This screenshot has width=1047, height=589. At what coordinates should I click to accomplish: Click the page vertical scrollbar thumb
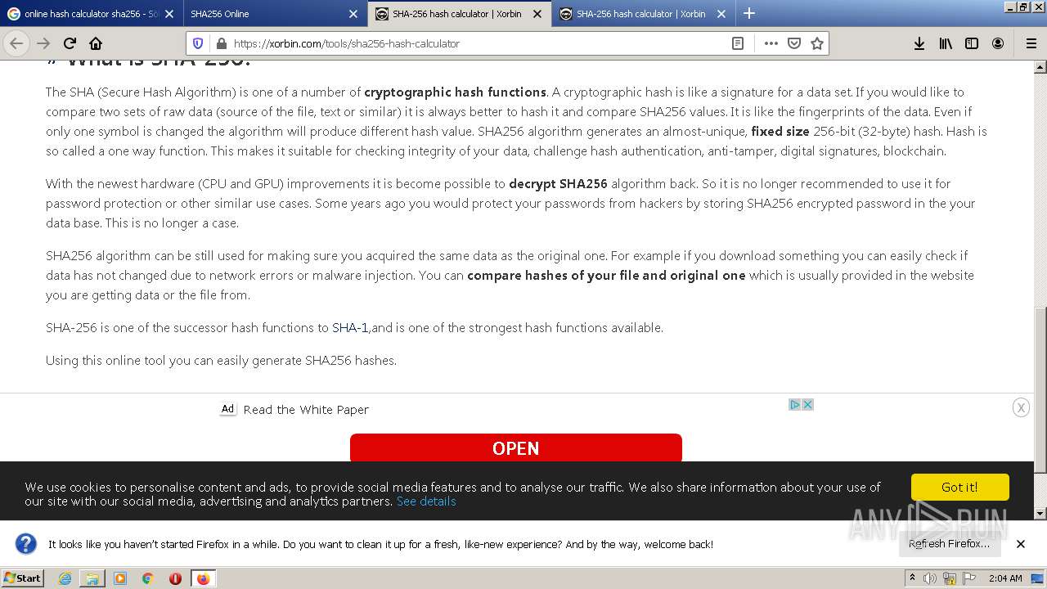(1040, 389)
